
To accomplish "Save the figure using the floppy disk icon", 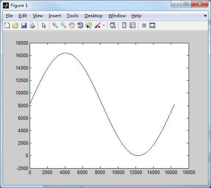I will (24, 25).
